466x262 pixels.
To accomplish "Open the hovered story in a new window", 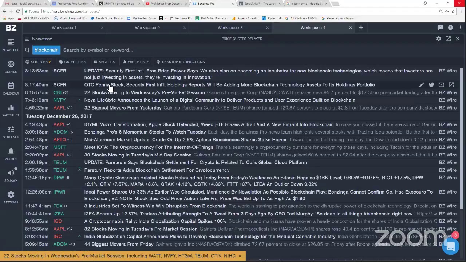I will [451, 85].
